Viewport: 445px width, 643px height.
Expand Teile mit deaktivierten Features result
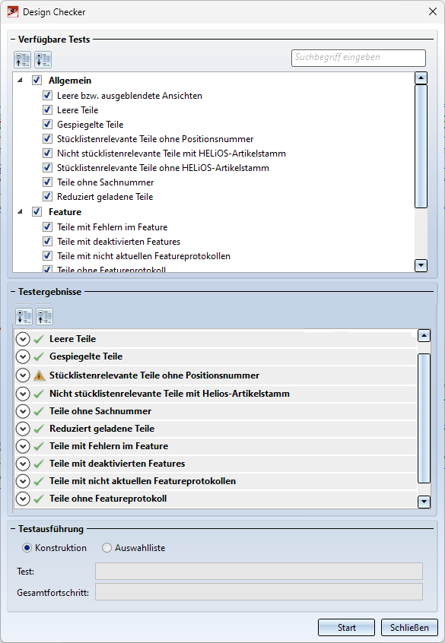[x=23, y=464]
